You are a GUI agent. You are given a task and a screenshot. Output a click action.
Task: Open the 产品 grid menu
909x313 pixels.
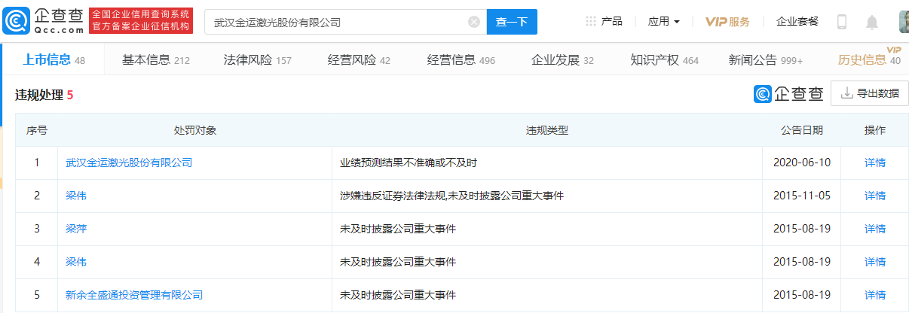[x=604, y=22]
